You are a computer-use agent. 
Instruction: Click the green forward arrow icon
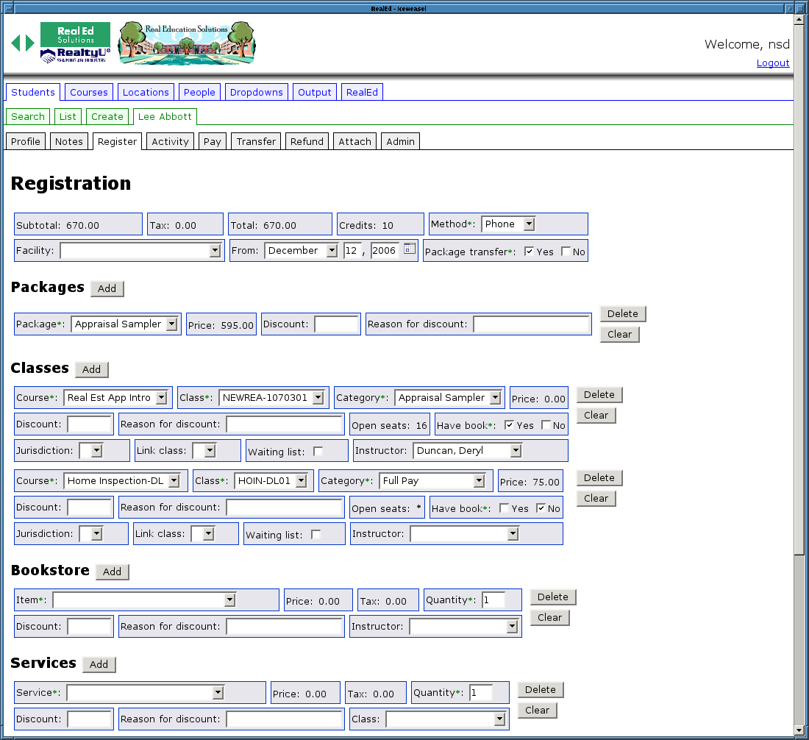(30, 43)
